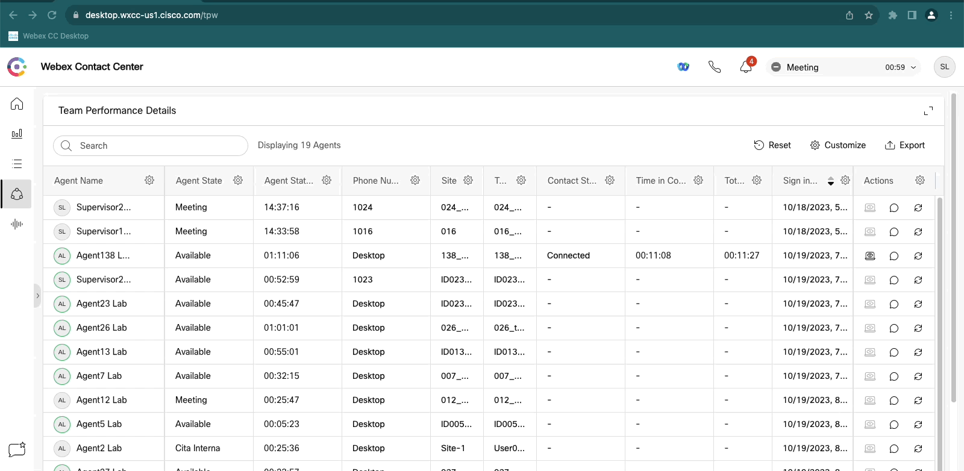
Task: Toggle sort on the Sign in column
Action: (831, 181)
